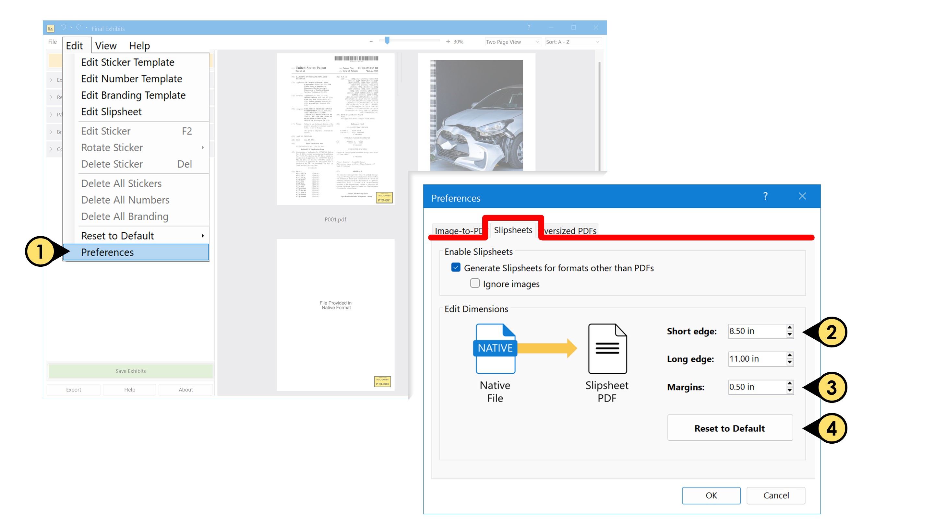Open the Edit menu

tap(74, 46)
